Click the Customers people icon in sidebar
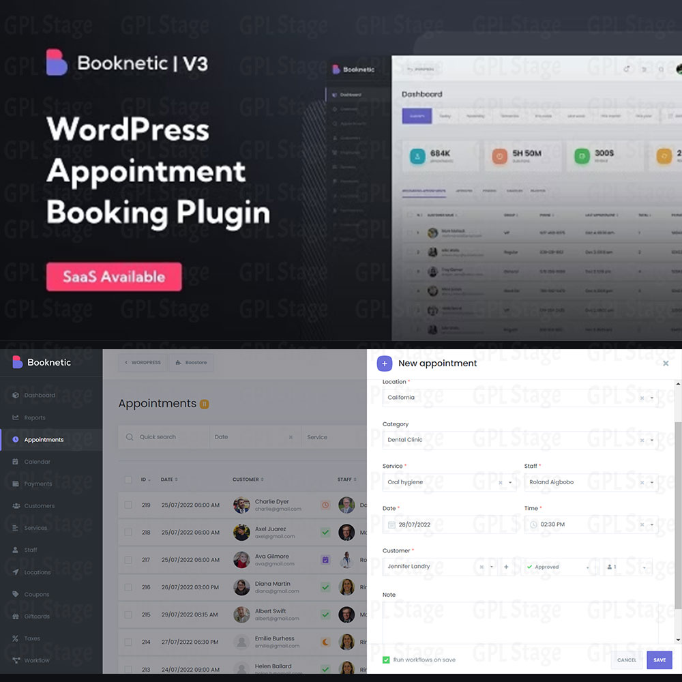 (16, 505)
